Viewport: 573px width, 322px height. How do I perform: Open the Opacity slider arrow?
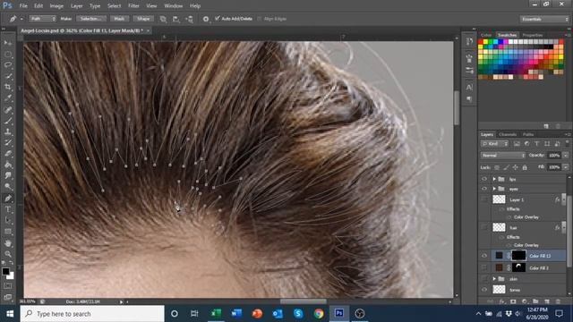click(x=565, y=156)
